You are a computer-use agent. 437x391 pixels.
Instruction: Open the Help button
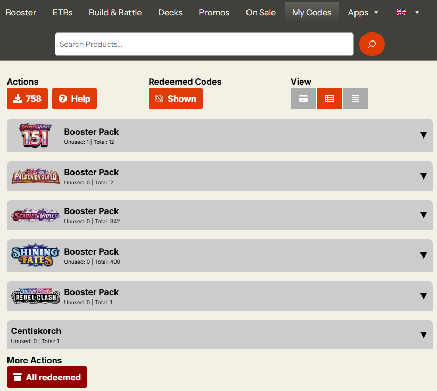[x=75, y=99]
